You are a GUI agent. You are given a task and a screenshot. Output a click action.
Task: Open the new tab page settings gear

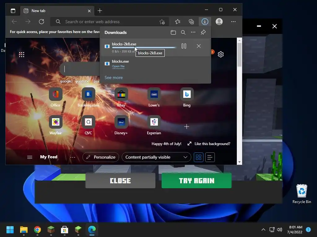(220, 54)
